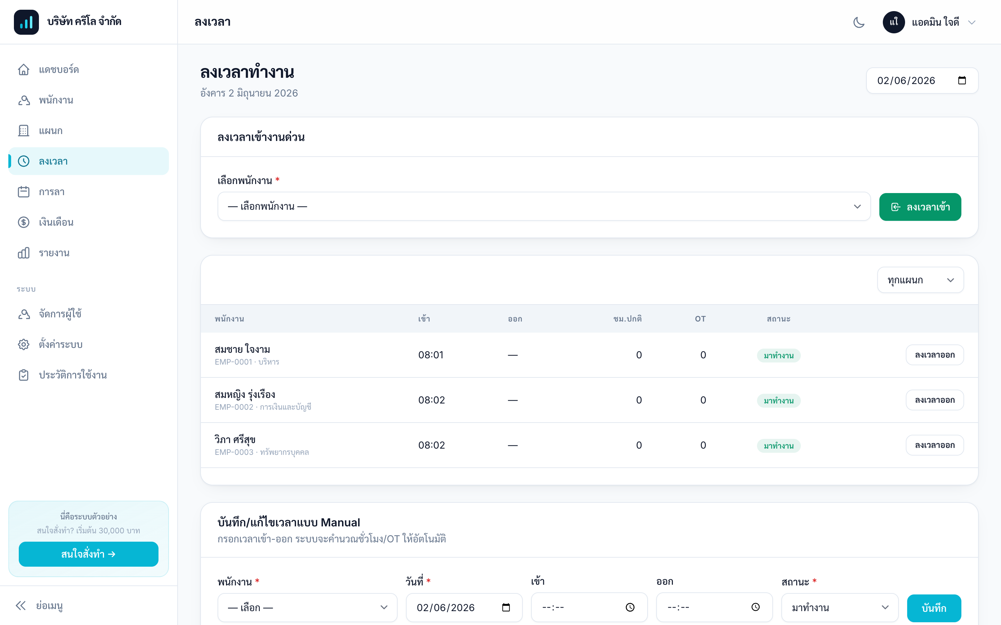The width and height of the screenshot is (1001, 625).
Task: Open calendar icon in วันที่ field
Action: 506,607
